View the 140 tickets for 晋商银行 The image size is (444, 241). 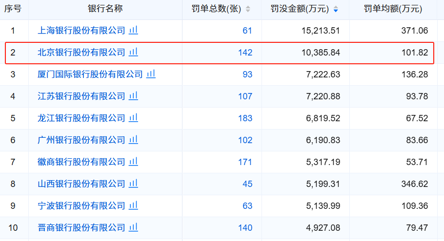[245, 228]
